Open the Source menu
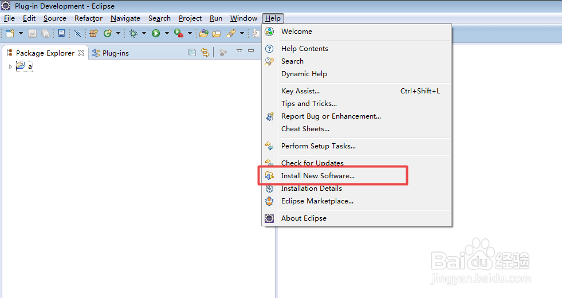Image resolution: width=562 pixels, height=298 pixels. click(55, 18)
